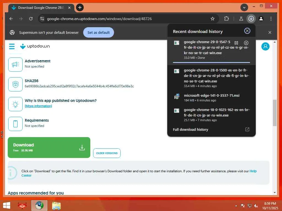282x211 pixels.
Task: Show hidden system tray icons
Action: [236, 206]
